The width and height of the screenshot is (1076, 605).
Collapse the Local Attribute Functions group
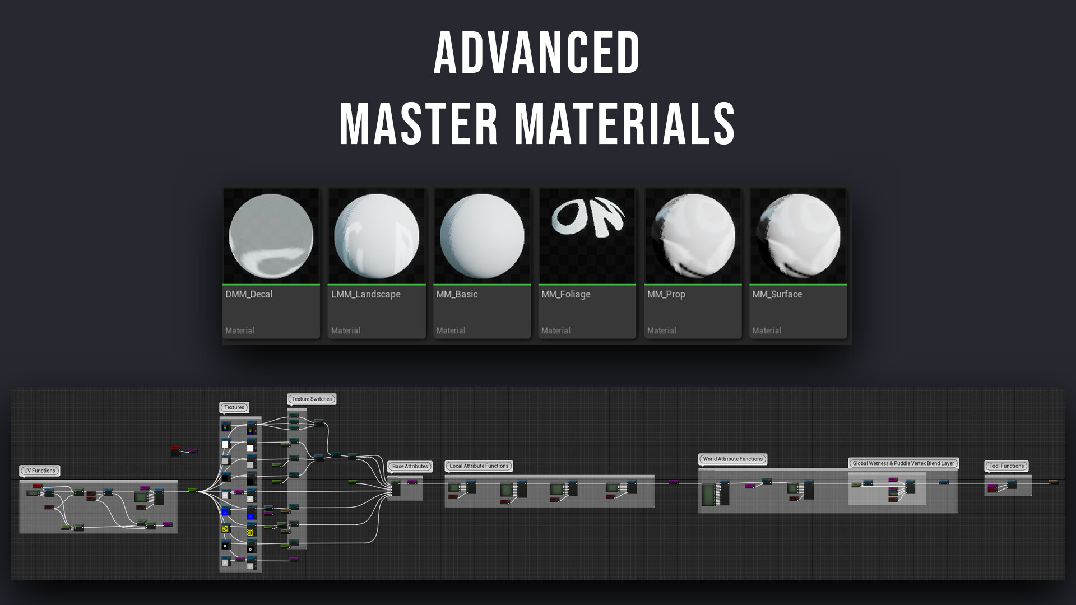click(478, 466)
